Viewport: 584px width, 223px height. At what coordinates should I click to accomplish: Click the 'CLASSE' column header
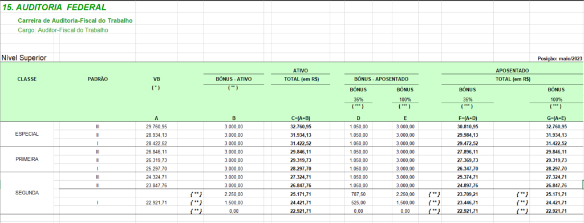(27, 79)
